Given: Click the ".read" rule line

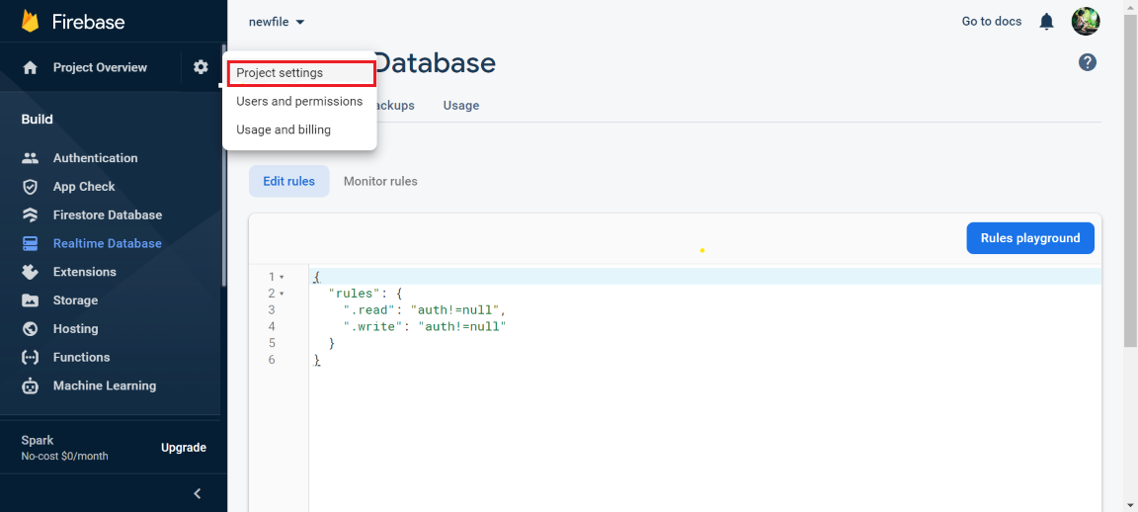Looking at the screenshot, I should pos(425,310).
